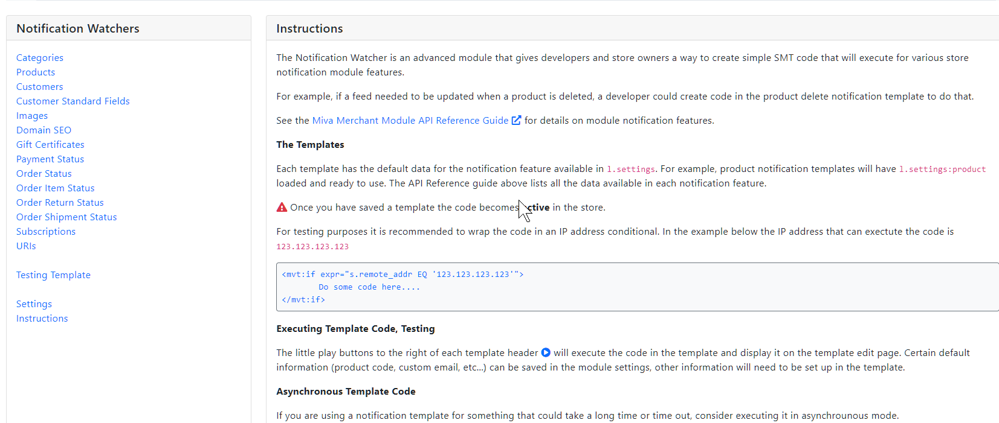Click the red warning triangle icon
Image resolution: width=999 pixels, height=423 pixels.
(282, 207)
